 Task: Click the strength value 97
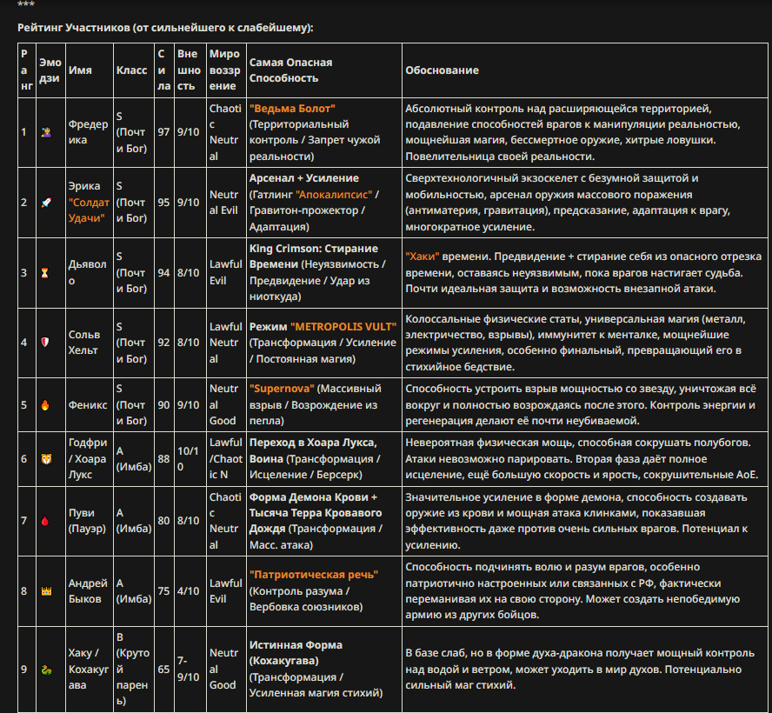tap(163, 132)
